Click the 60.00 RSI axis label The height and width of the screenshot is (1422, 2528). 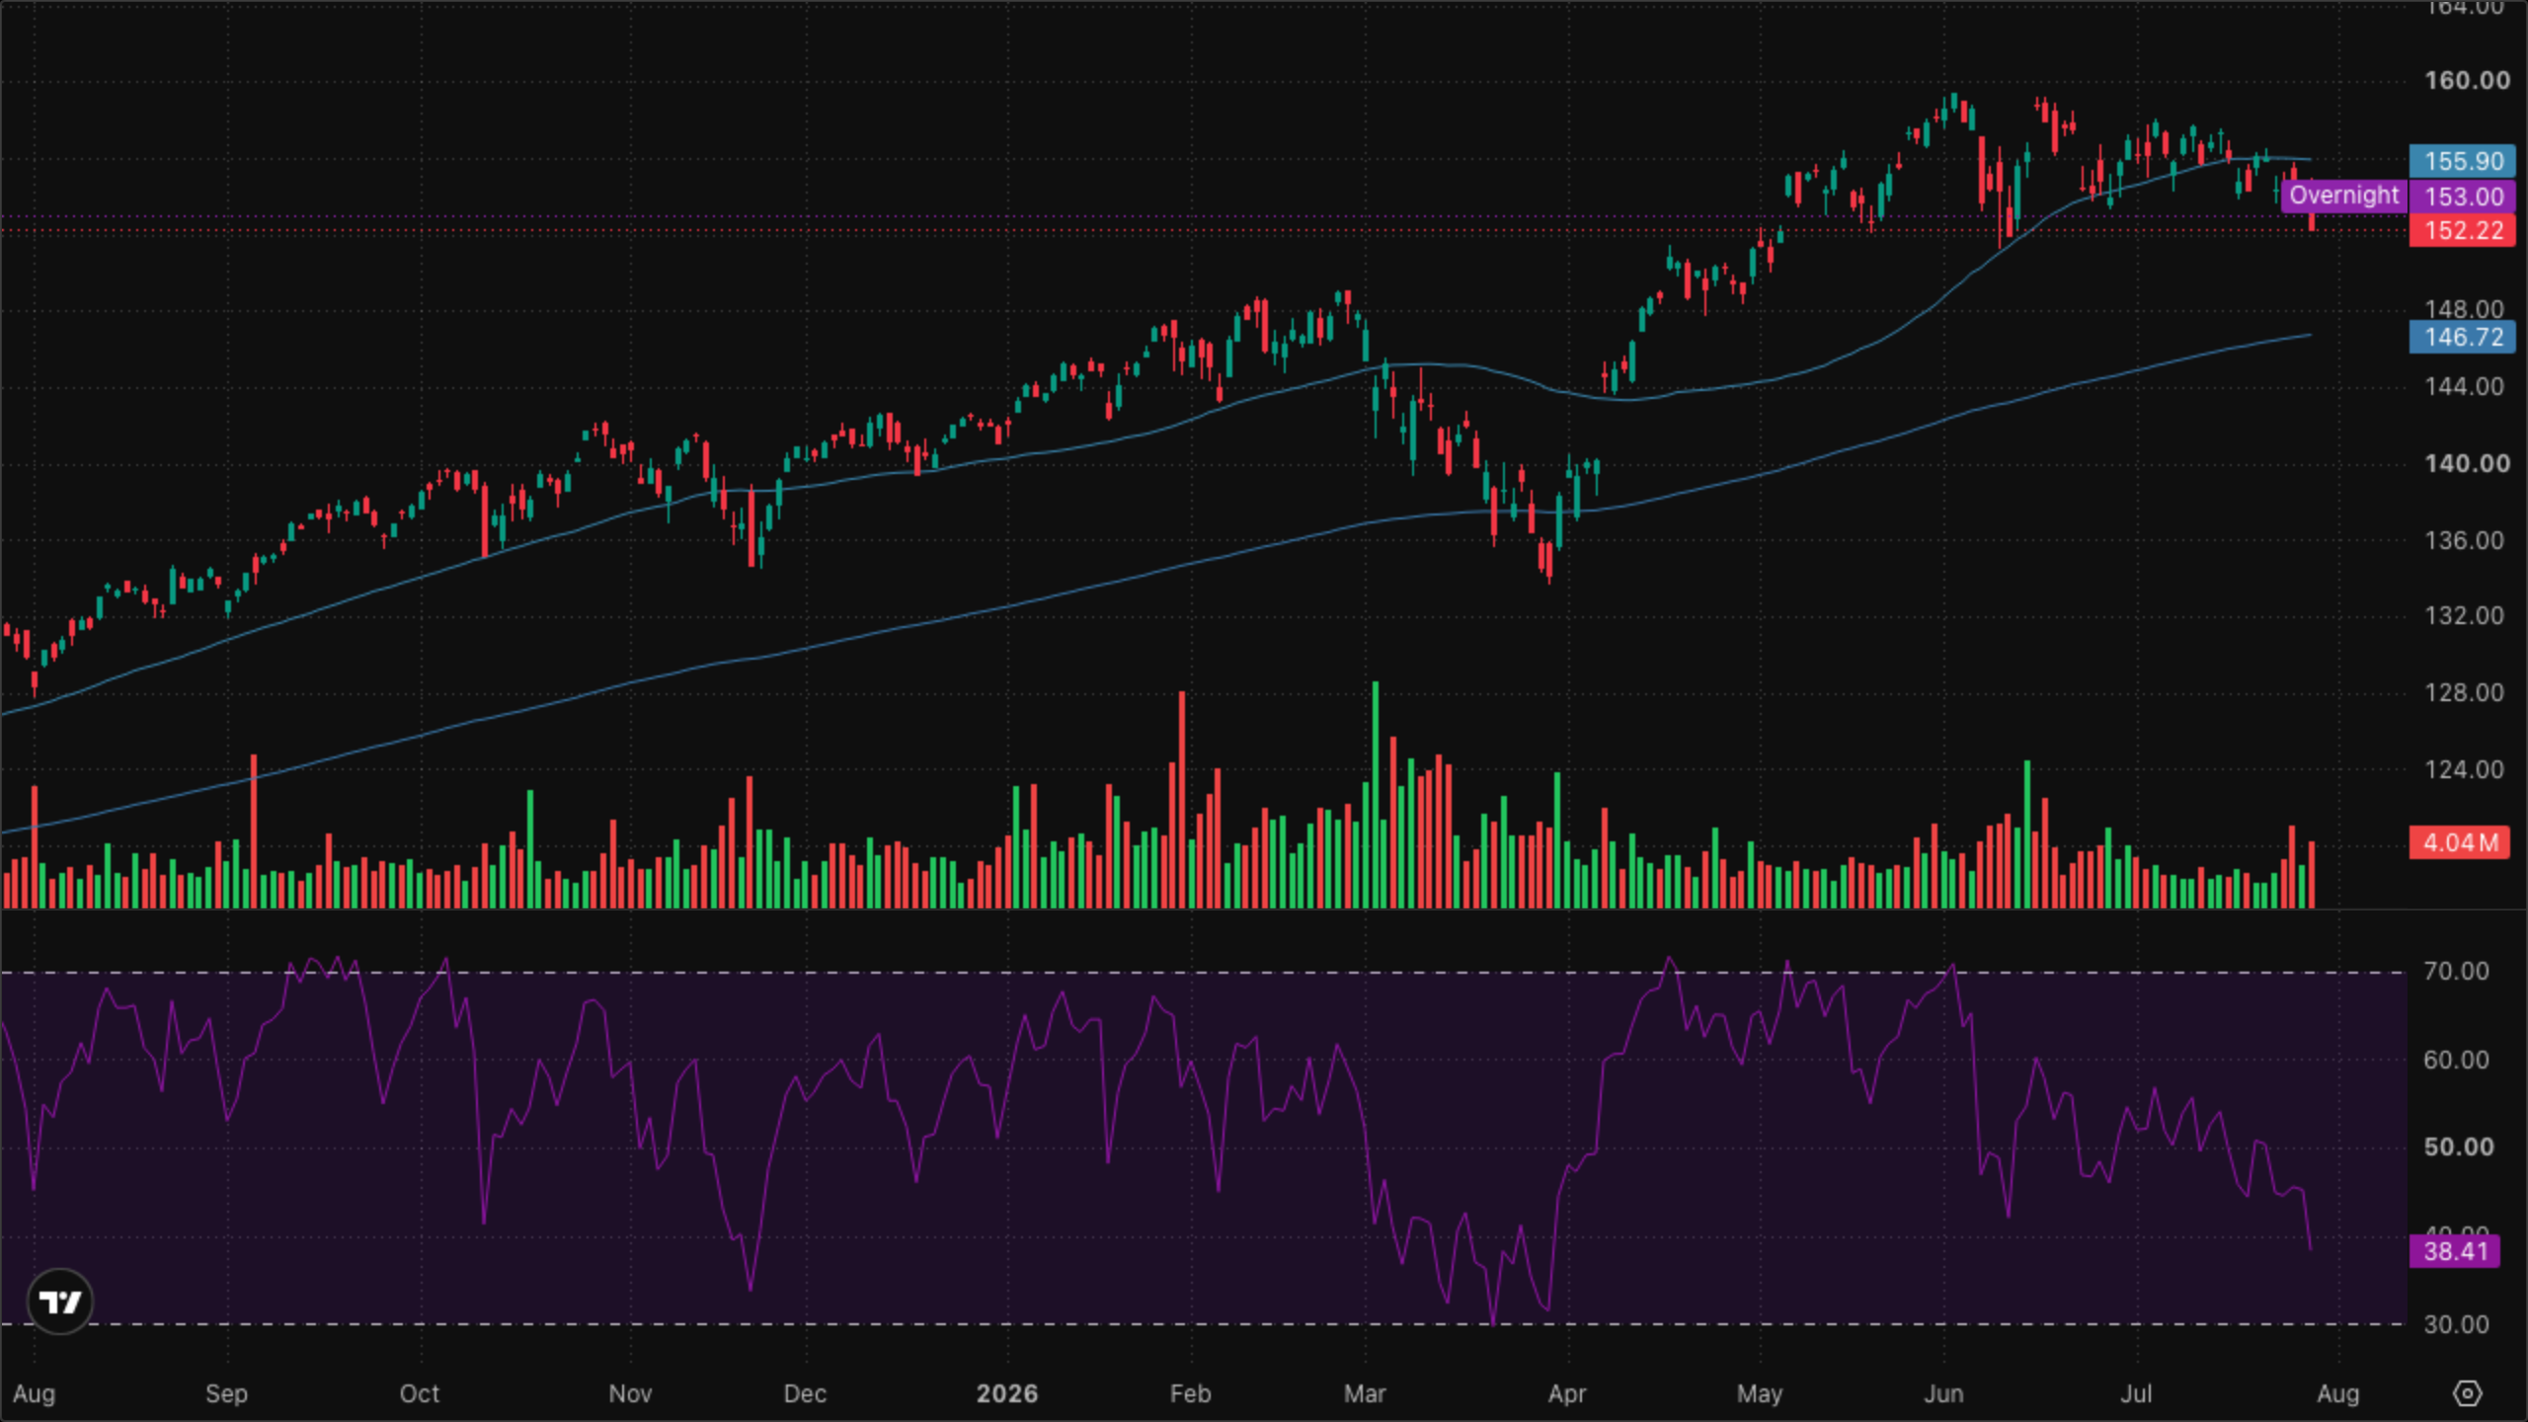click(2456, 1060)
